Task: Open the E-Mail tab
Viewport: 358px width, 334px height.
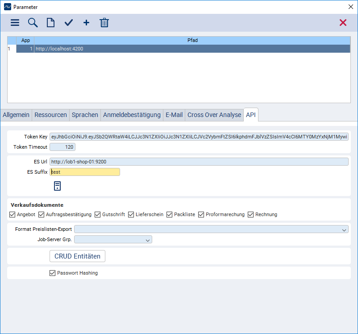Action: (x=174, y=115)
